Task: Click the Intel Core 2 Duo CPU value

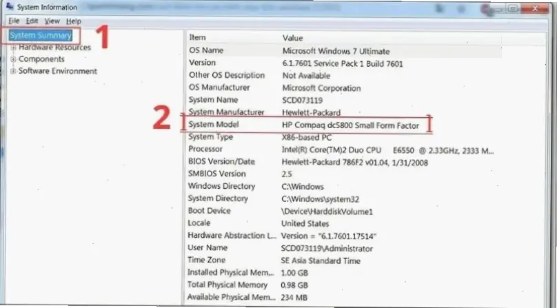Action: pos(388,150)
